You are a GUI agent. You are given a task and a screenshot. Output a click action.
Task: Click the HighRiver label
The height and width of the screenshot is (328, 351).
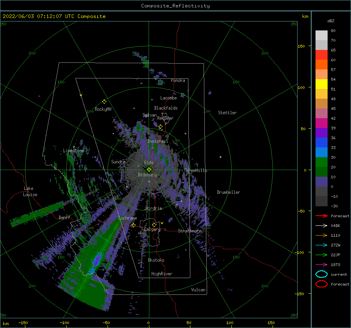(162, 274)
